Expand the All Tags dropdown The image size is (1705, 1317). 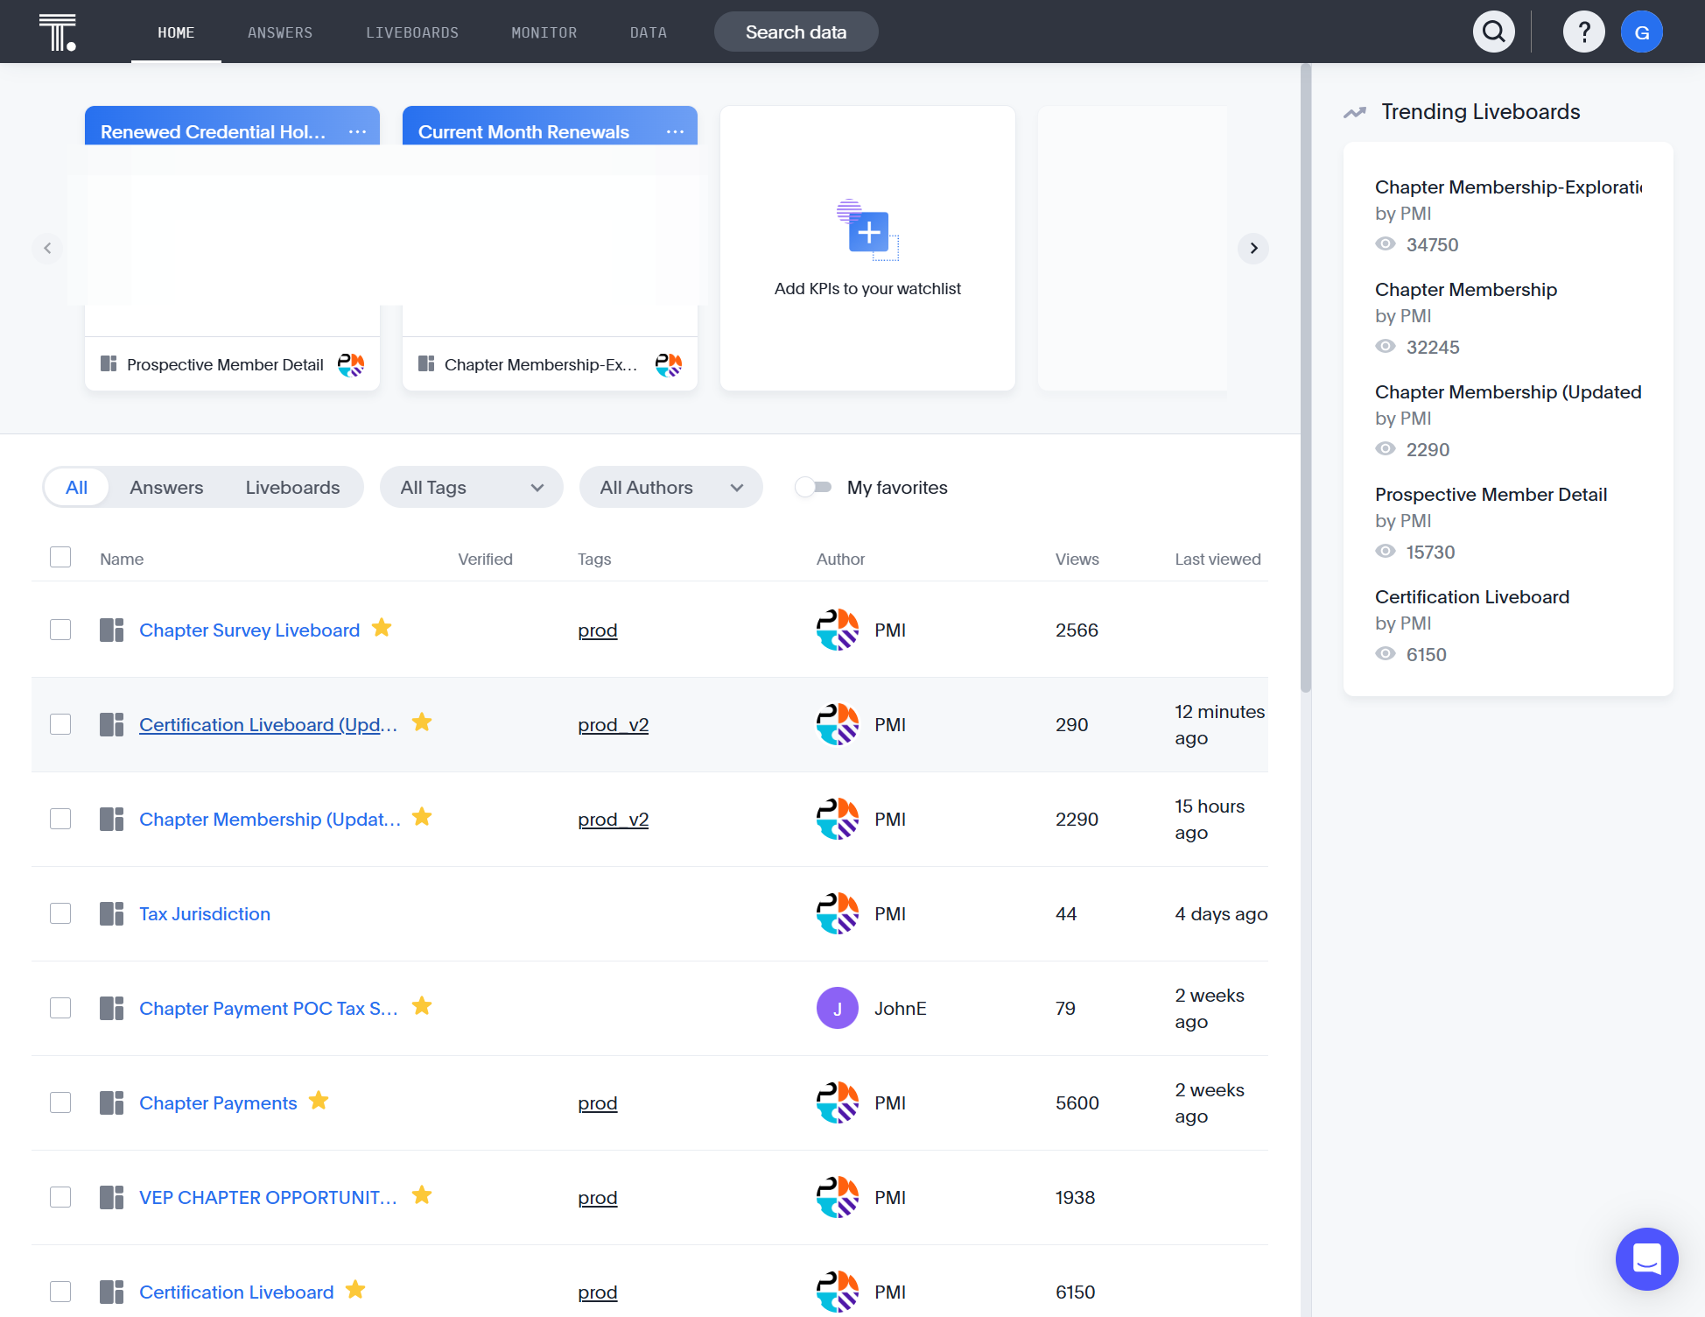(x=472, y=487)
